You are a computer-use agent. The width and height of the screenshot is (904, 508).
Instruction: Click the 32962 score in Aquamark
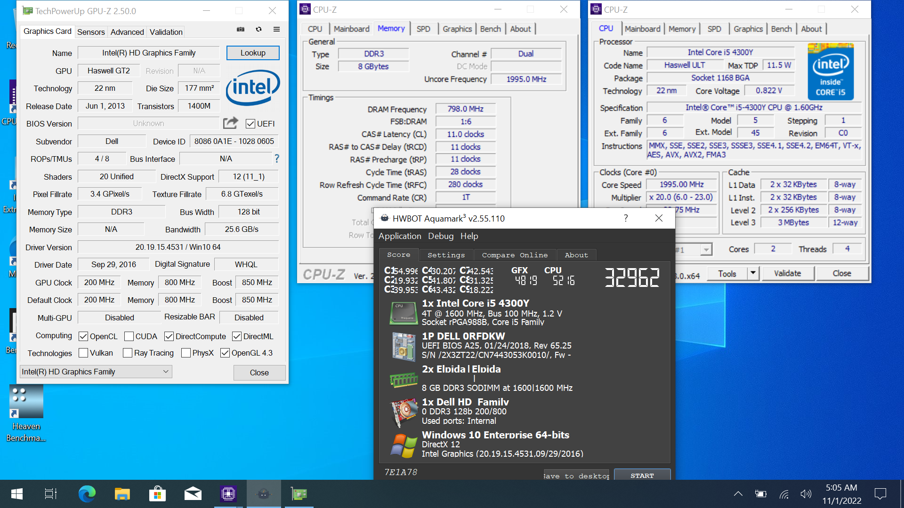(x=631, y=278)
